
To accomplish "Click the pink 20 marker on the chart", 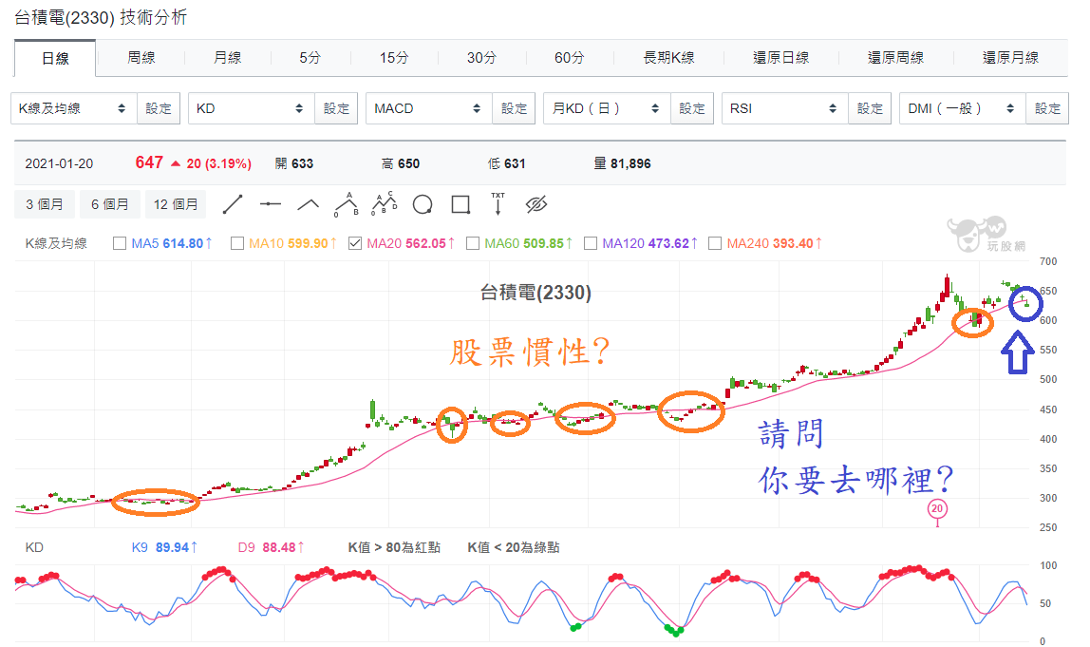I will click(x=937, y=508).
